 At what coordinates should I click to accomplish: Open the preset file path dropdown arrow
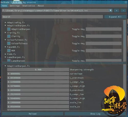coord(111,10)
